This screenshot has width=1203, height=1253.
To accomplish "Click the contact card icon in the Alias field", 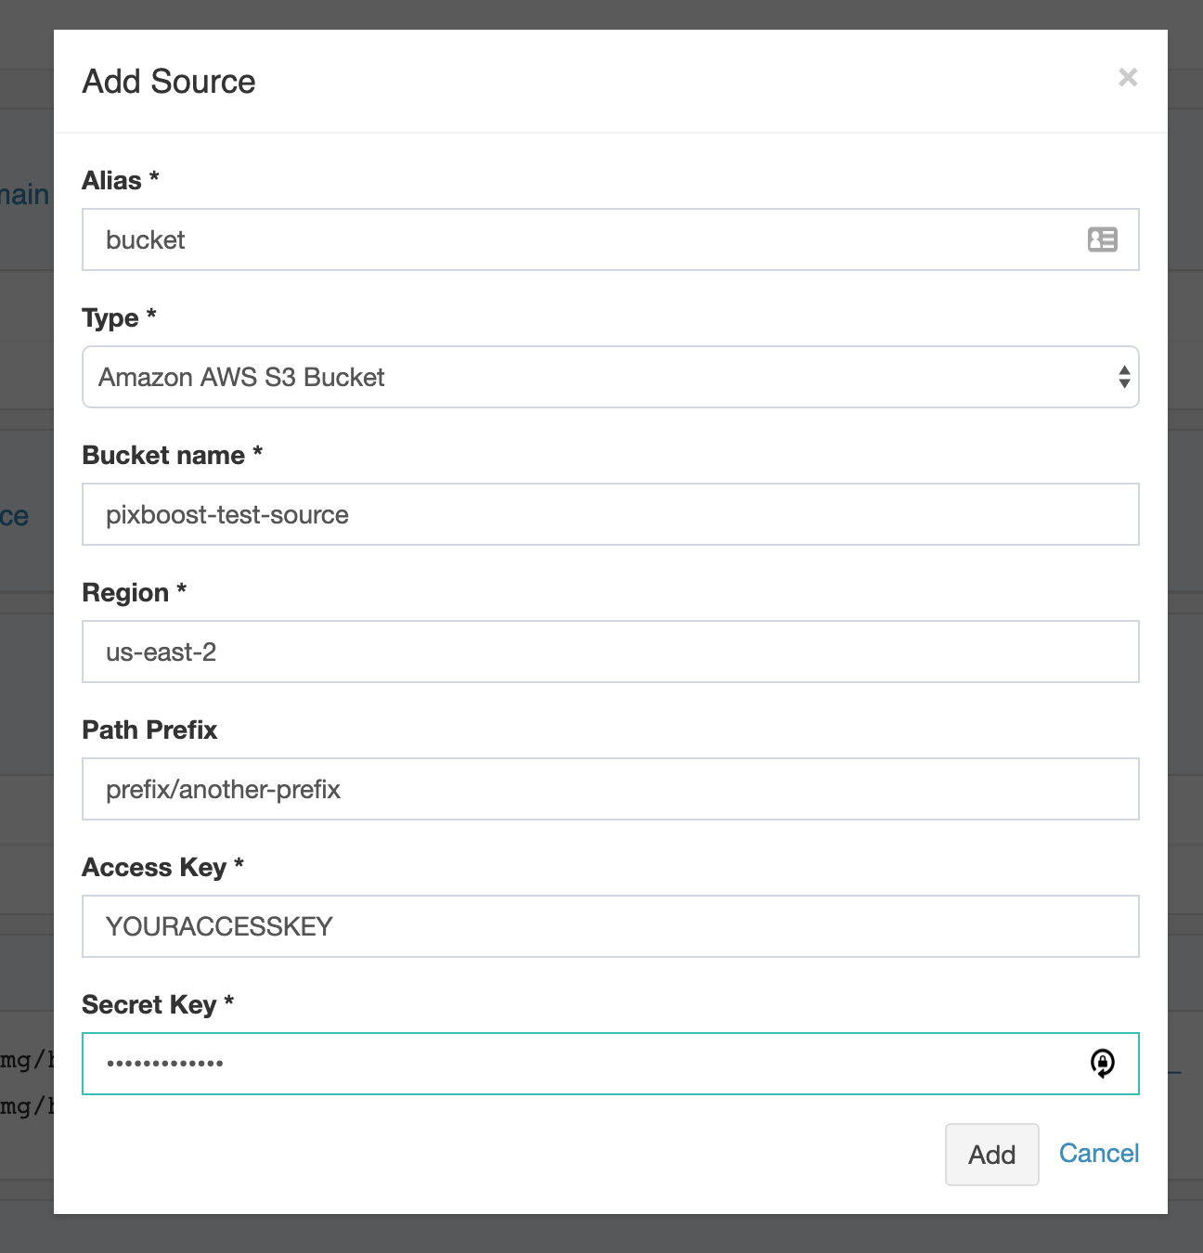I will pos(1101,240).
